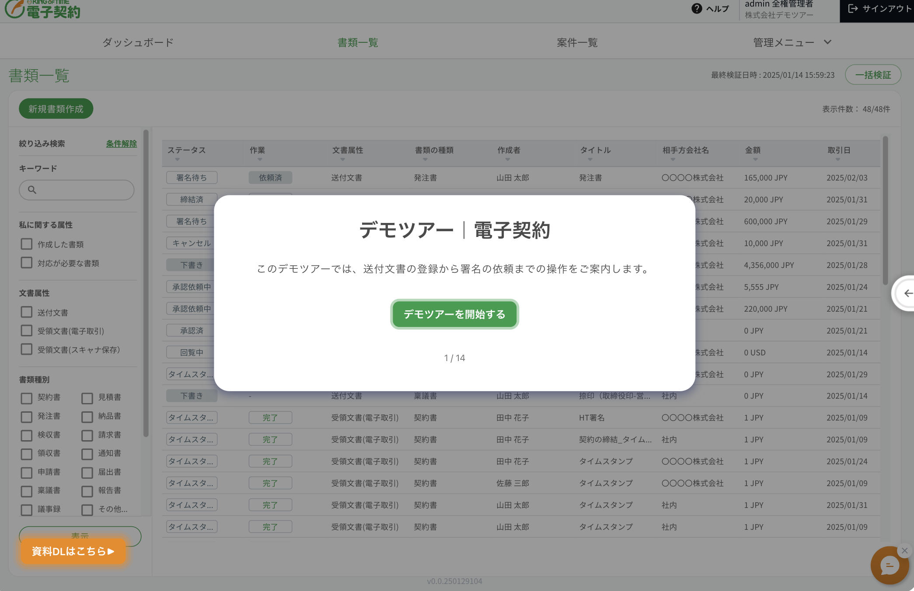Click the keyword search input field
This screenshot has width=914, height=591.
[x=77, y=190]
